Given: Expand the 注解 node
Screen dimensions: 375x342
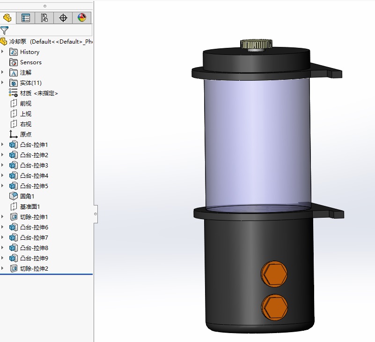Looking at the screenshot, I should (2, 72).
